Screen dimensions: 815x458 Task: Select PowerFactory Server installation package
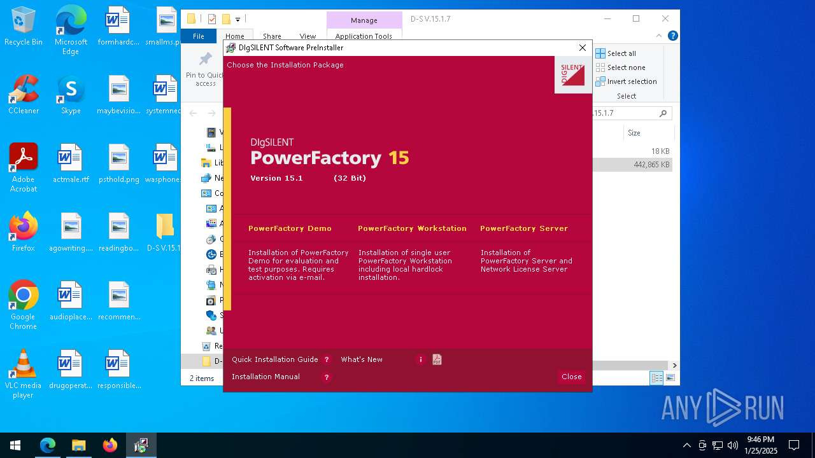tap(523, 228)
